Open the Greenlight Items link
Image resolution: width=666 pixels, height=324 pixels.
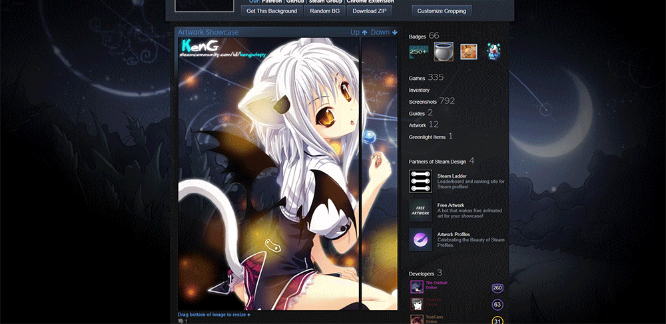tap(431, 136)
